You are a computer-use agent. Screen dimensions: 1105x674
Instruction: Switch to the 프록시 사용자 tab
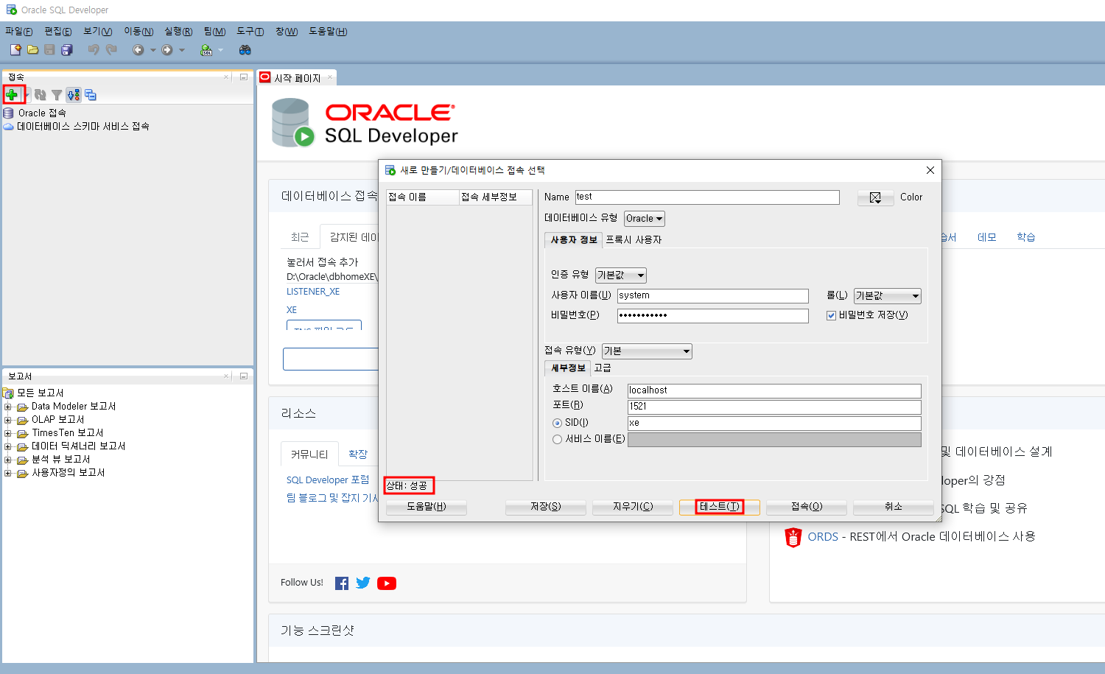(634, 240)
